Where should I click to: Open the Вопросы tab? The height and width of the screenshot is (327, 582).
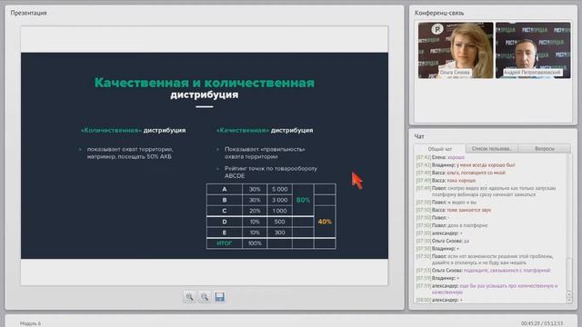tap(544, 149)
